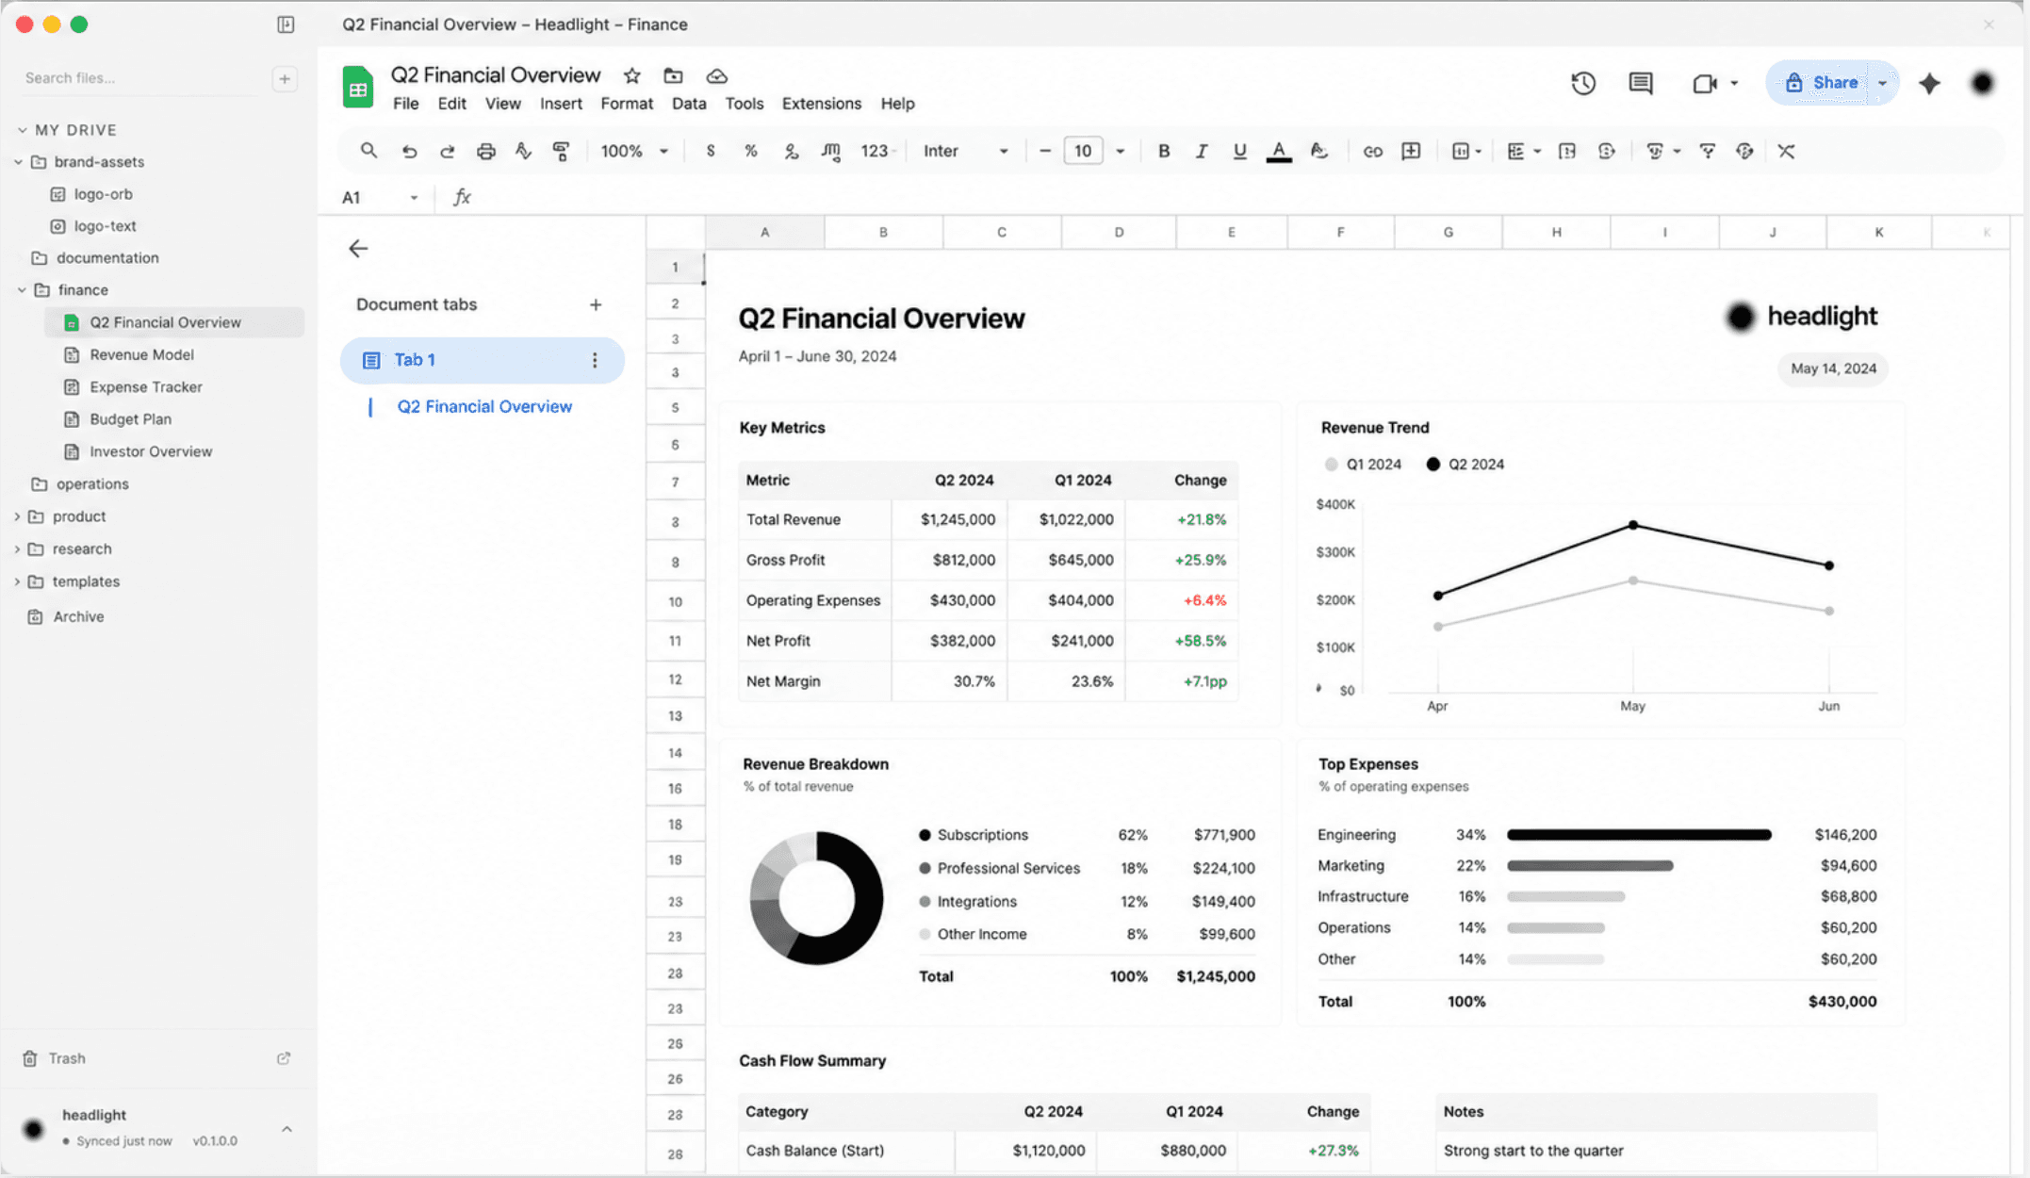Open the video call dropdown arrow
2030x1178 pixels.
[x=1734, y=83]
